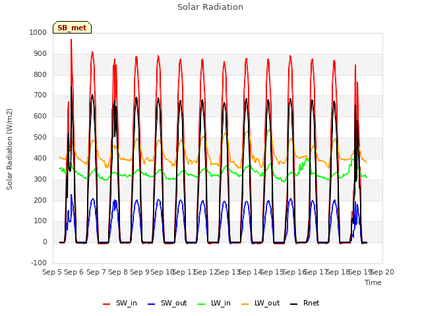Image resolution: width=422 pixels, height=316 pixels.
Task: Click the 600 y-axis tick label
Action: coord(40,116)
